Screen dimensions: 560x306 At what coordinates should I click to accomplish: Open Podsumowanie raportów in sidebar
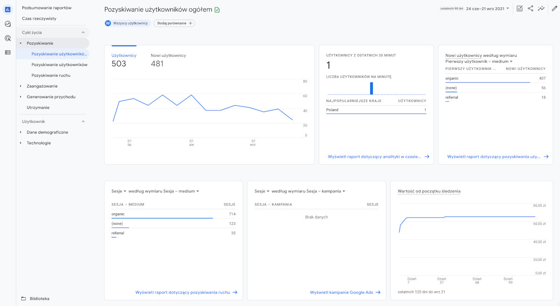(47, 8)
